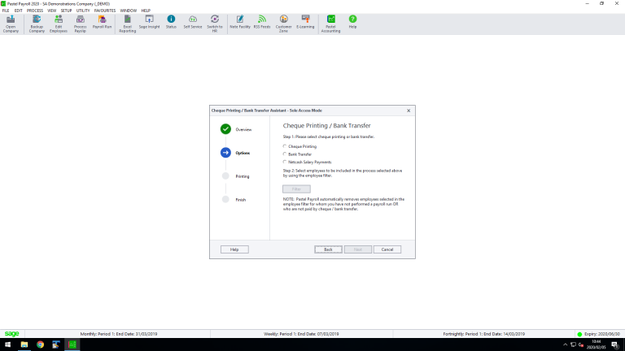Screen dimensions: 625x351
Task: Select the Bank Transfer radio option
Action: click(x=285, y=154)
